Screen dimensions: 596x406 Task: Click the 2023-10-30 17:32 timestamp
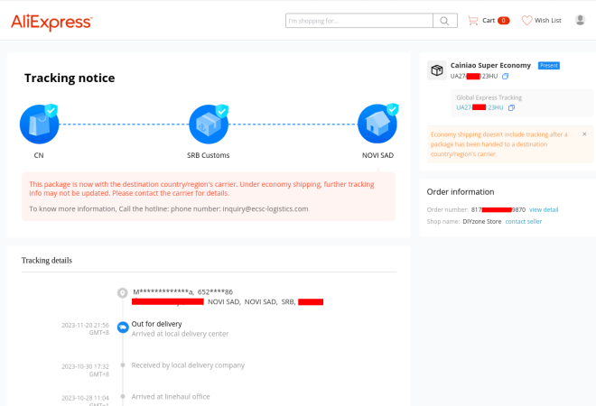click(85, 366)
